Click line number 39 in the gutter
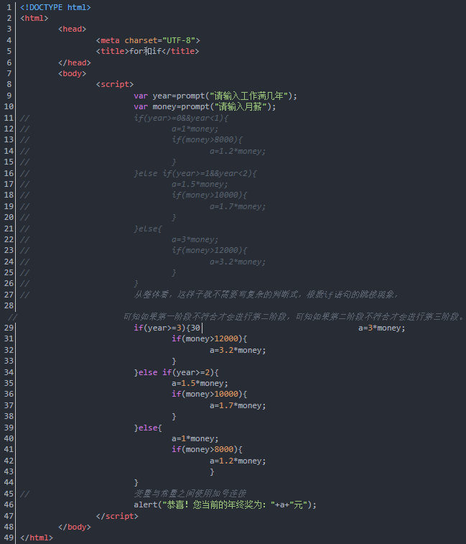This screenshot has height=544, width=466. (9, 428)
